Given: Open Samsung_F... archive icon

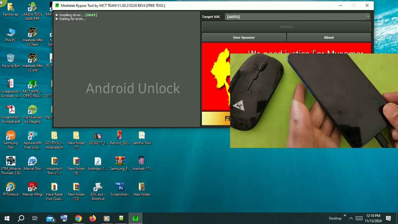Looking at the screenshot, I should (120, 164).
